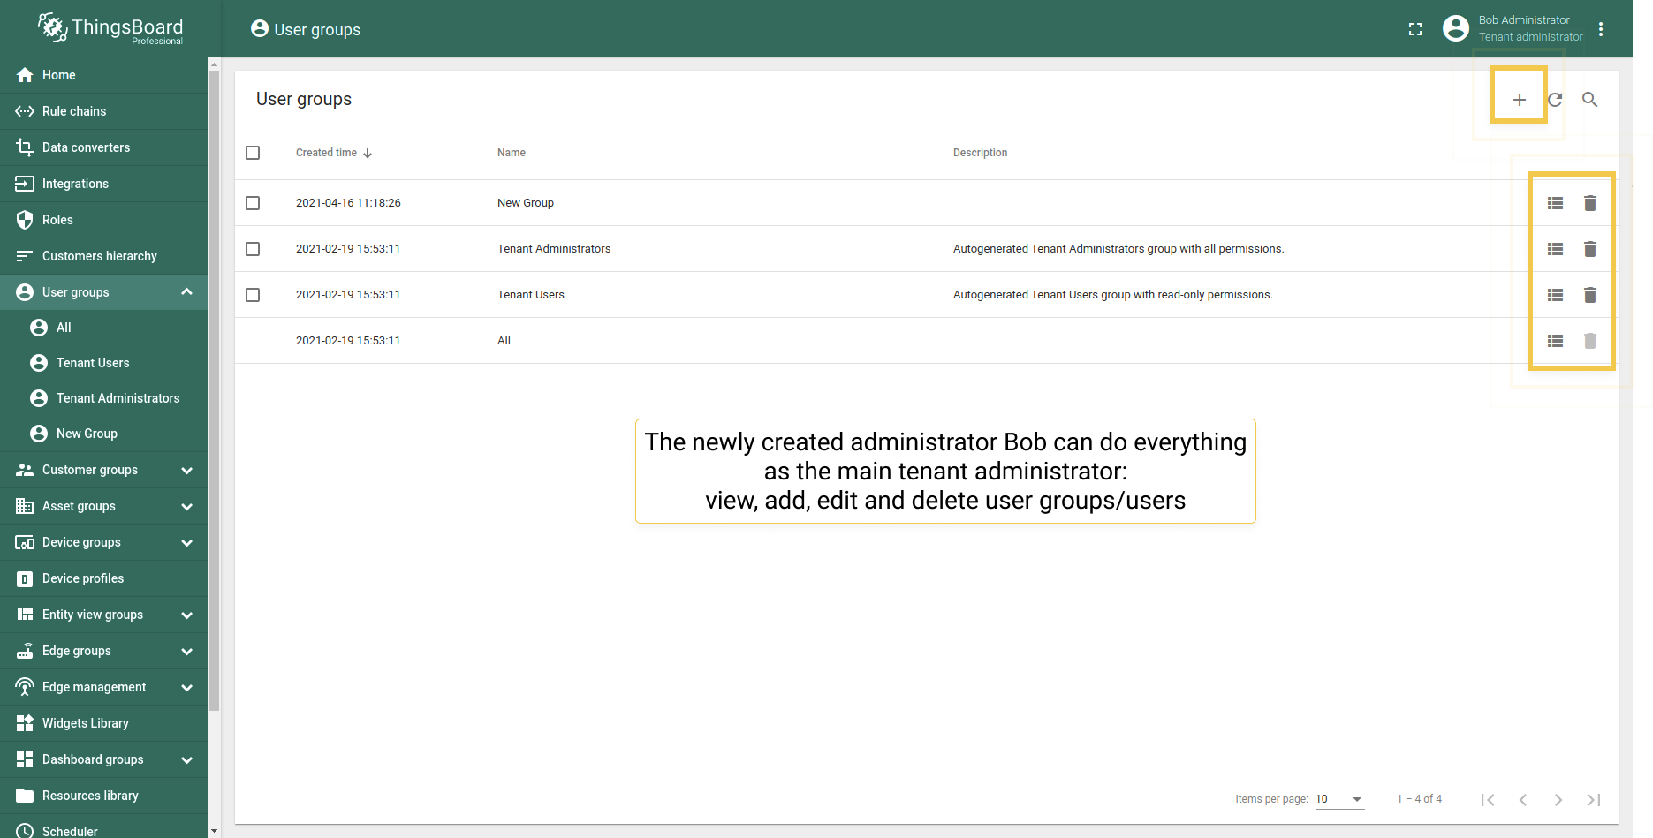Check the Tenant Administrators row checkbox
This screenshot has height=838, width=1653.
[253, 249]
